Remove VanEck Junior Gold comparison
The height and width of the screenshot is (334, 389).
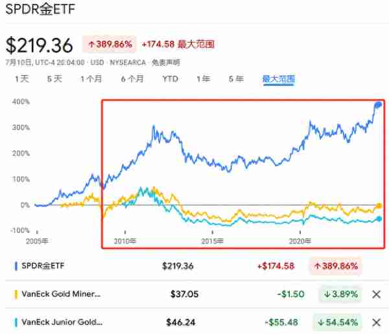click(x=376, y=322)
